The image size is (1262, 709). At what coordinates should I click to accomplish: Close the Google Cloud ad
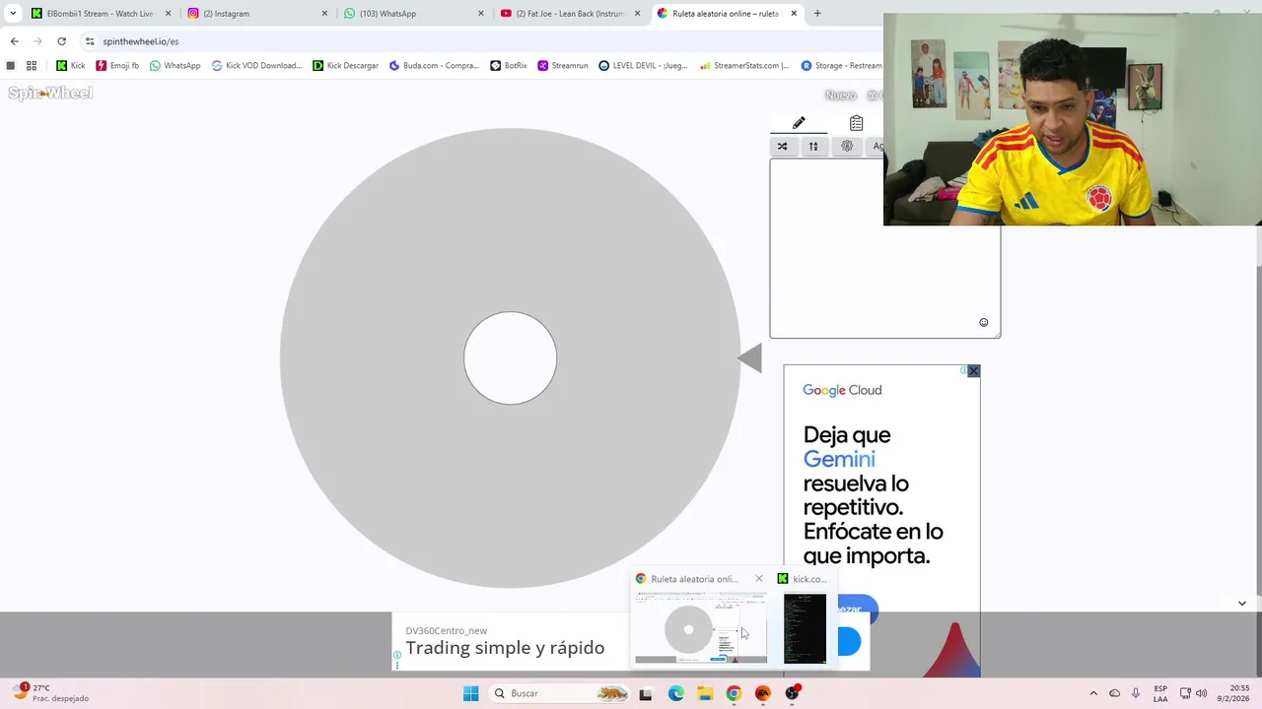(x=973, y=371)
